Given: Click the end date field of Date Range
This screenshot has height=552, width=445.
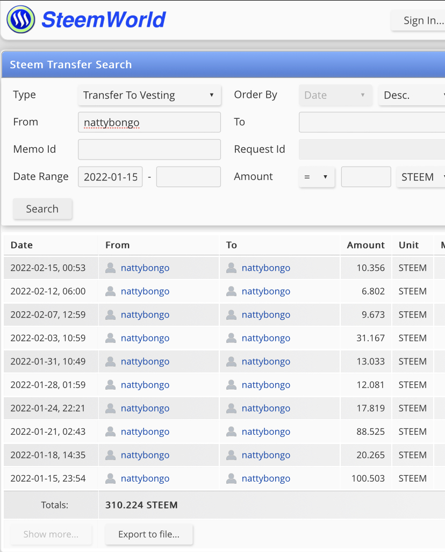Looking at the screenshot, I should [188, 177].
